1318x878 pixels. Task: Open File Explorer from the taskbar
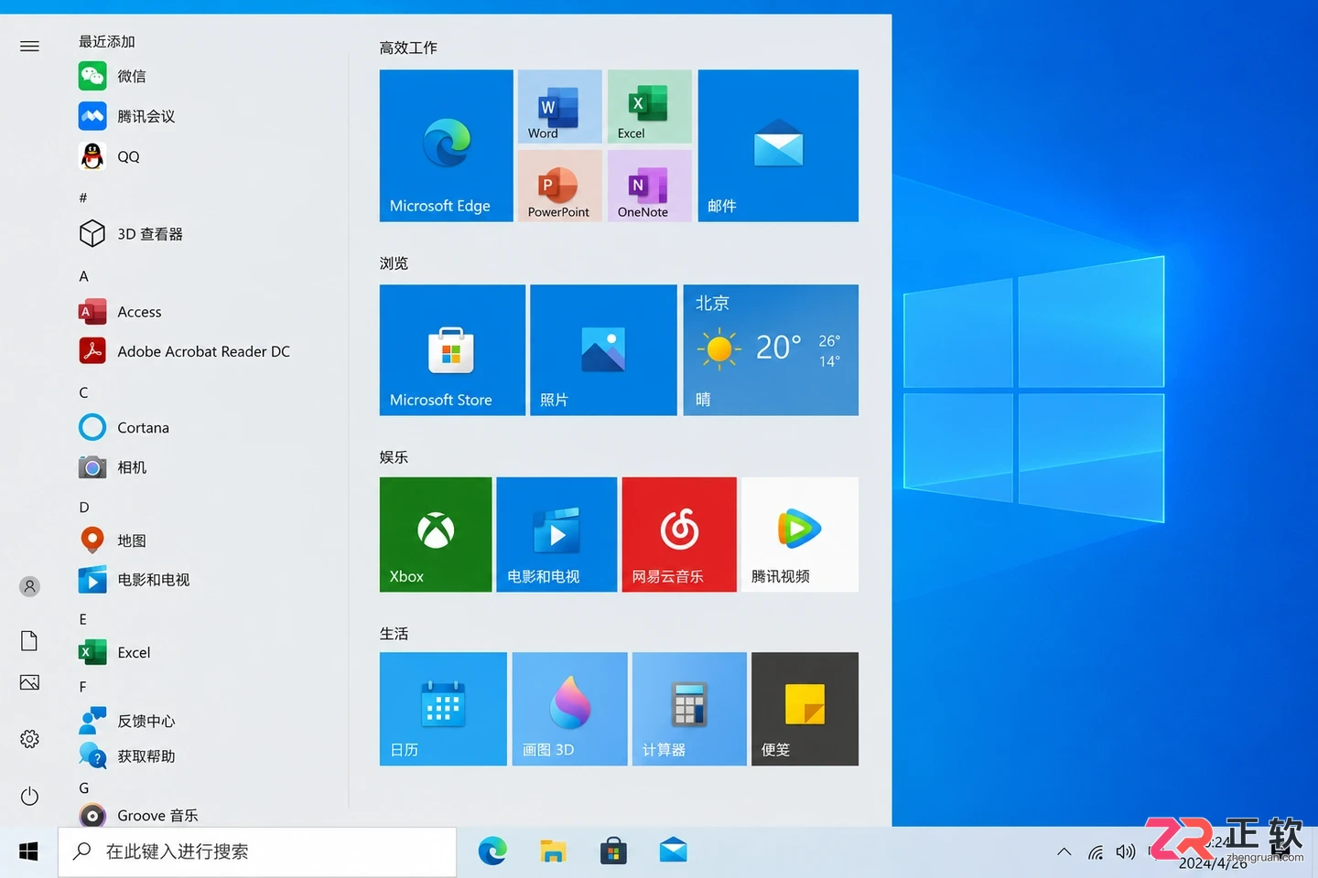pyautogui.click(x=553, y=851)
